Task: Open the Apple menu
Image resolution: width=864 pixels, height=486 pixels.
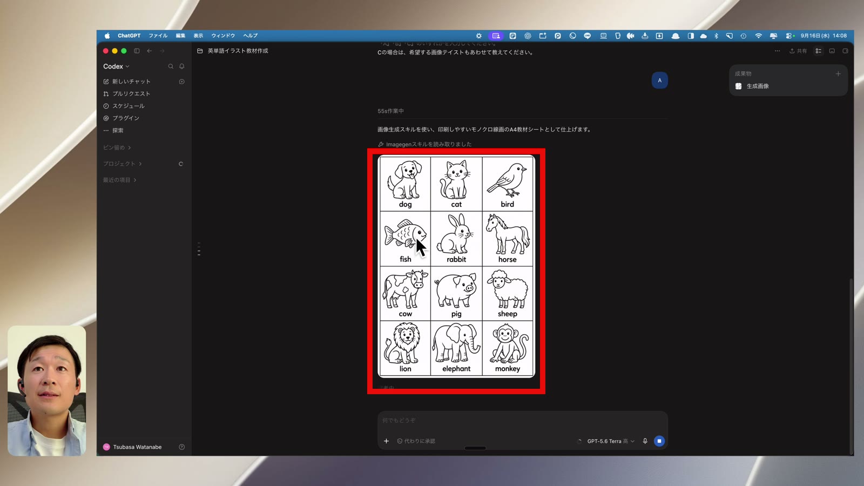Action: tap(107, 36)
